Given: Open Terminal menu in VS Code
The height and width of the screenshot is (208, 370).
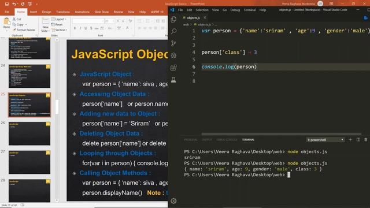Looking at the screenshot, I should click(249, 10).
